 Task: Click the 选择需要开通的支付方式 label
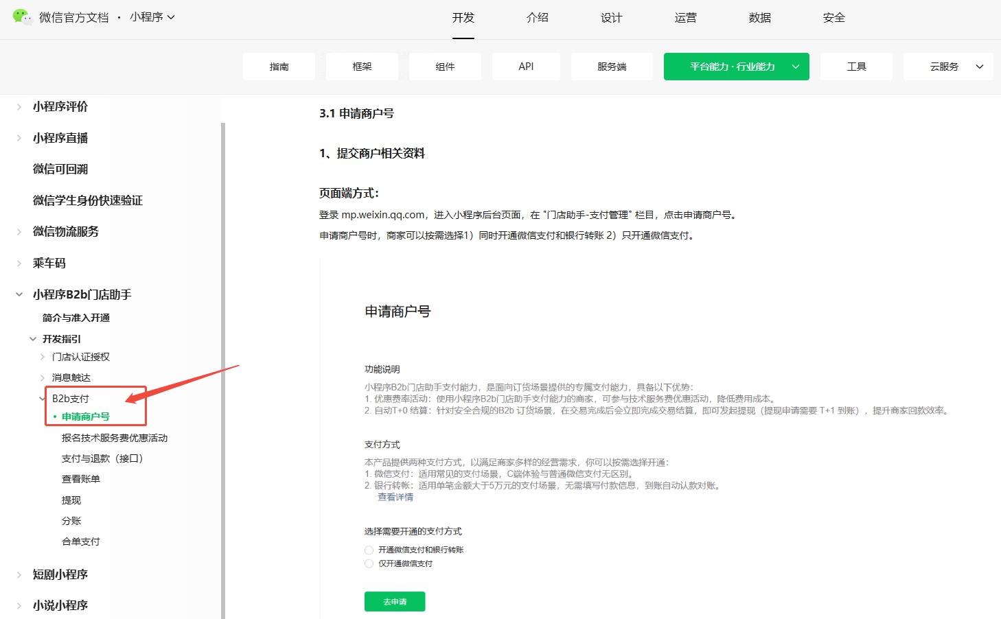tap(413, 531)
